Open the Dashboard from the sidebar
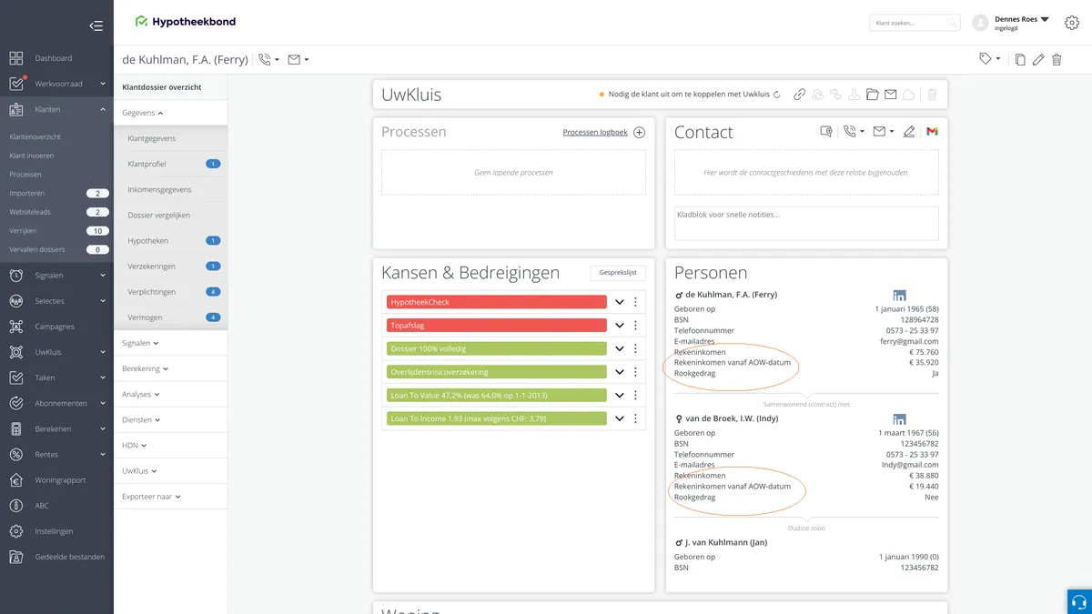 (54, 58)
